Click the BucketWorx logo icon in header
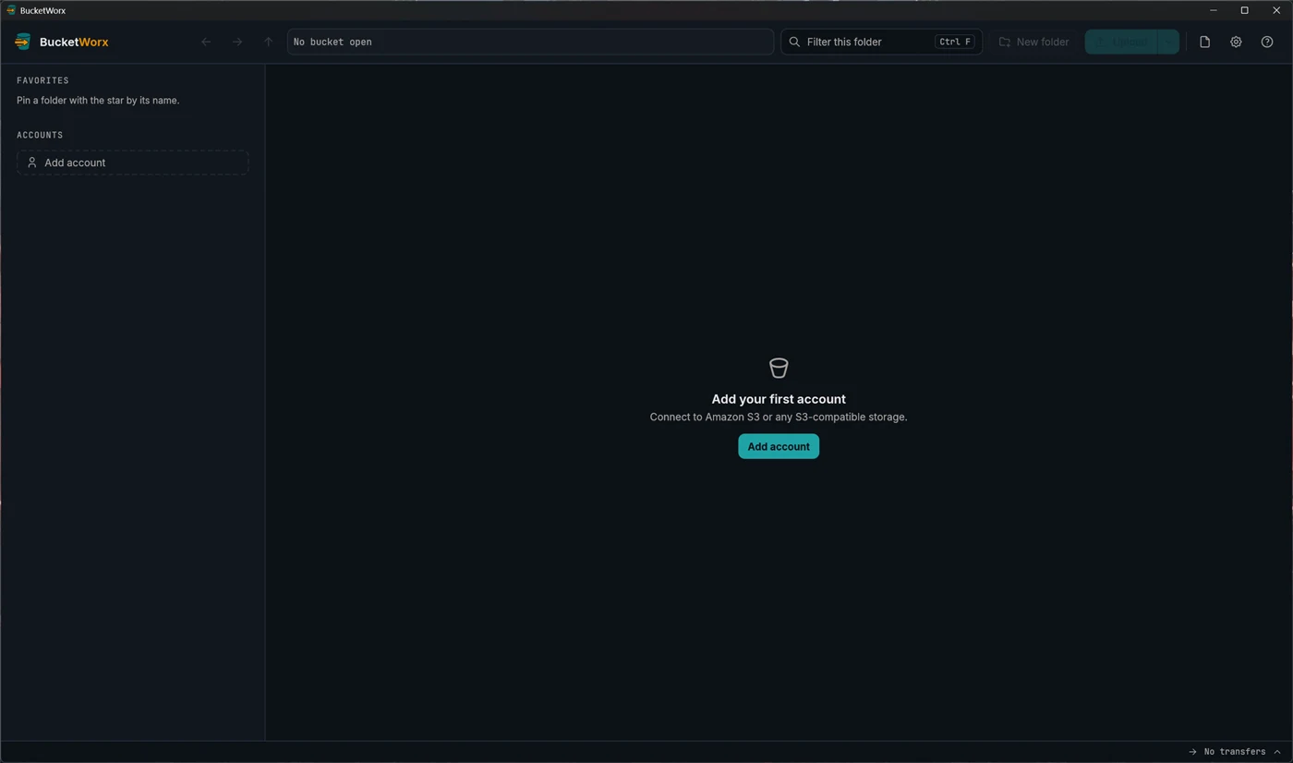1293x763 pixels. [x=23, y=42]
